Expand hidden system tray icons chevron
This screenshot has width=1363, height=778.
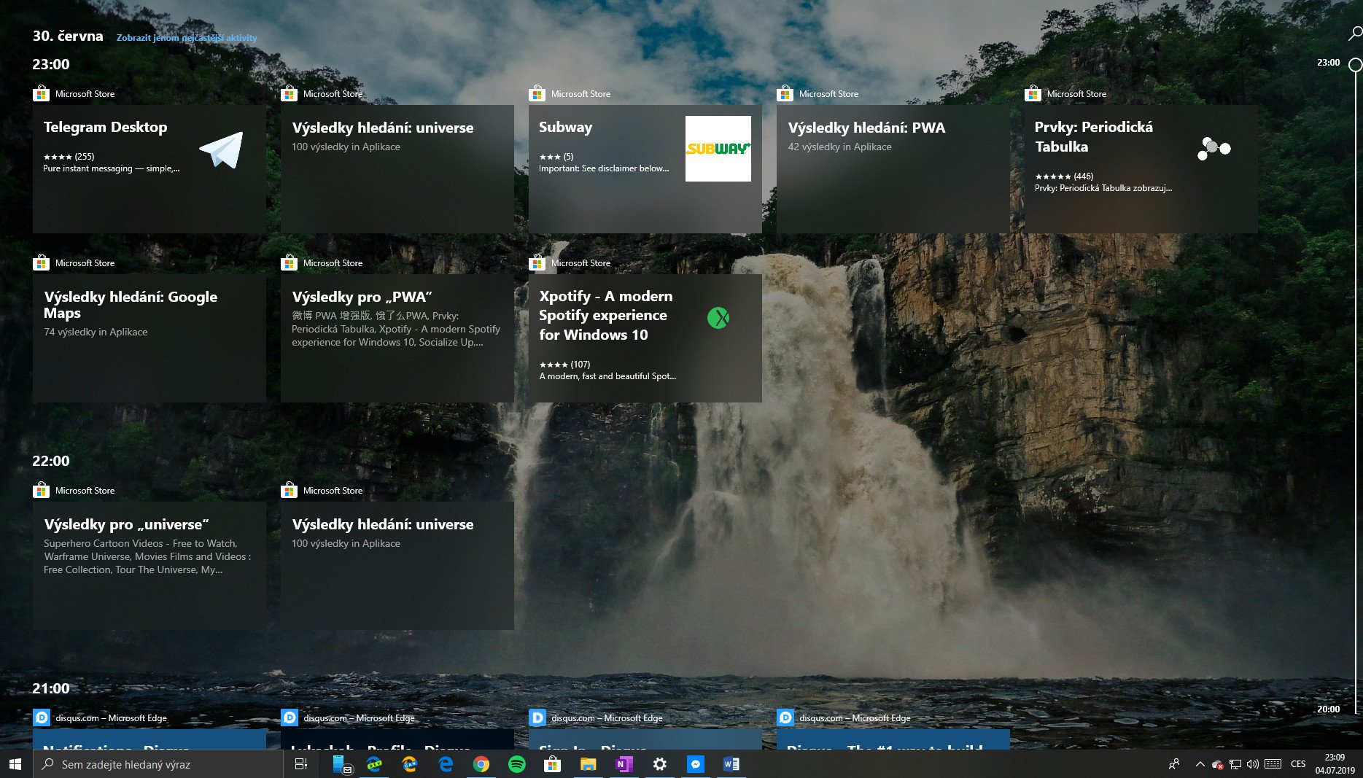[x=1200, y=764]
